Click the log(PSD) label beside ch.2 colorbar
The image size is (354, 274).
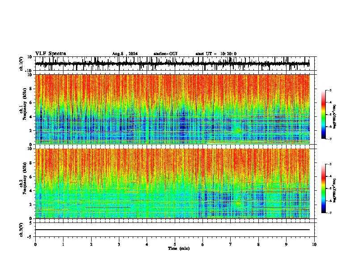pos(334,190)
